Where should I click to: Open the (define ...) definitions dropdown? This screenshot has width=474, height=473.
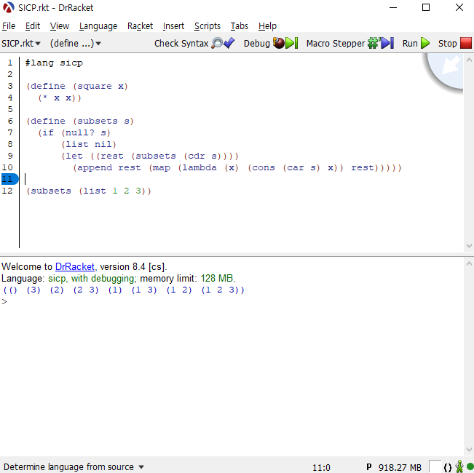75,44
